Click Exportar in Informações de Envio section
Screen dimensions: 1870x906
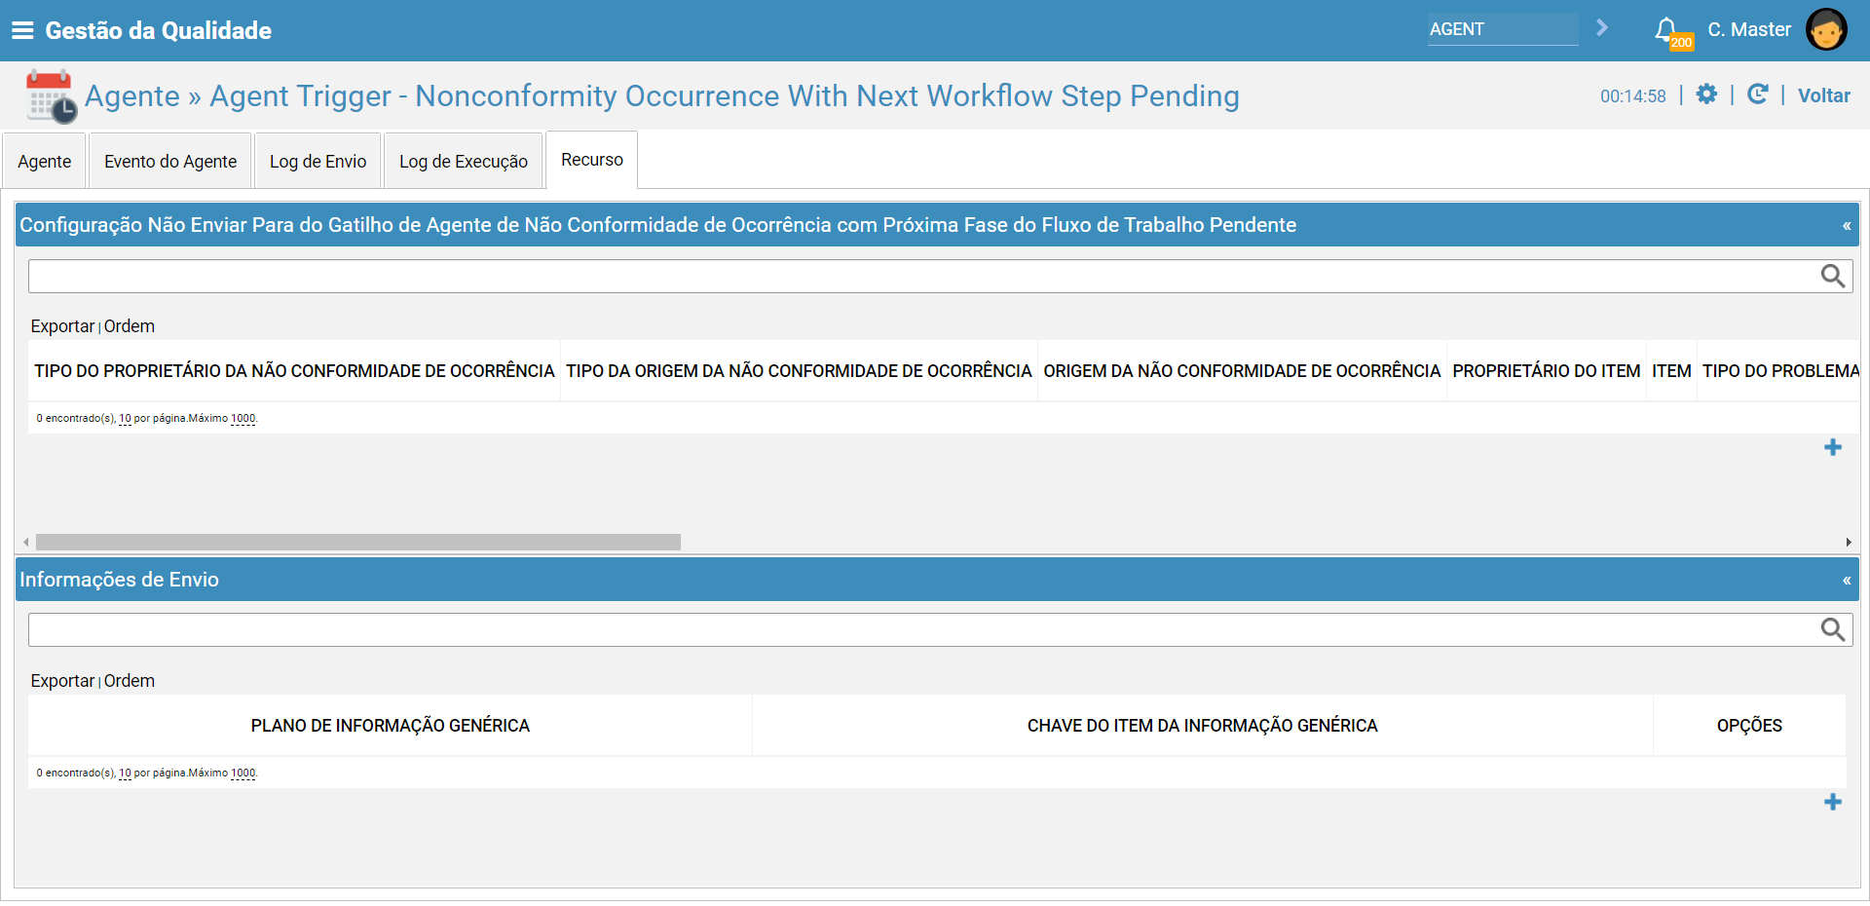62,681
